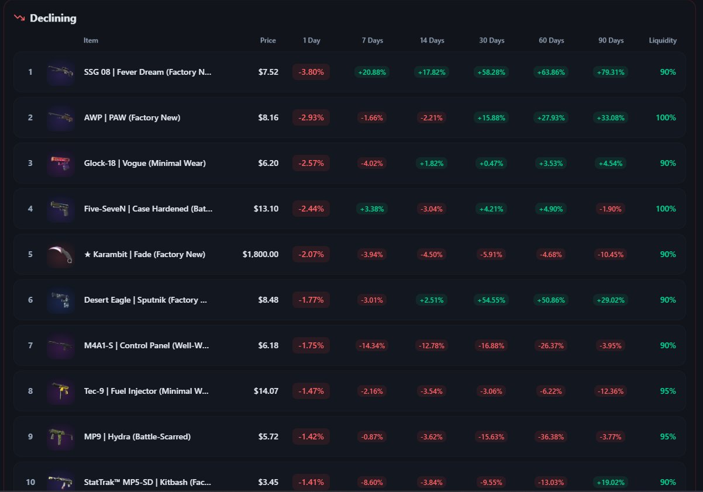Open the MP9 | Hydra (Battle-Scarred) link
Screen dimensions: 703x492
[137, 437]
